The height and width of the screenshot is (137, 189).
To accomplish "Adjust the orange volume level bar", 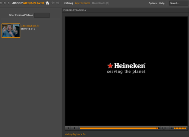I will point(180,128).
